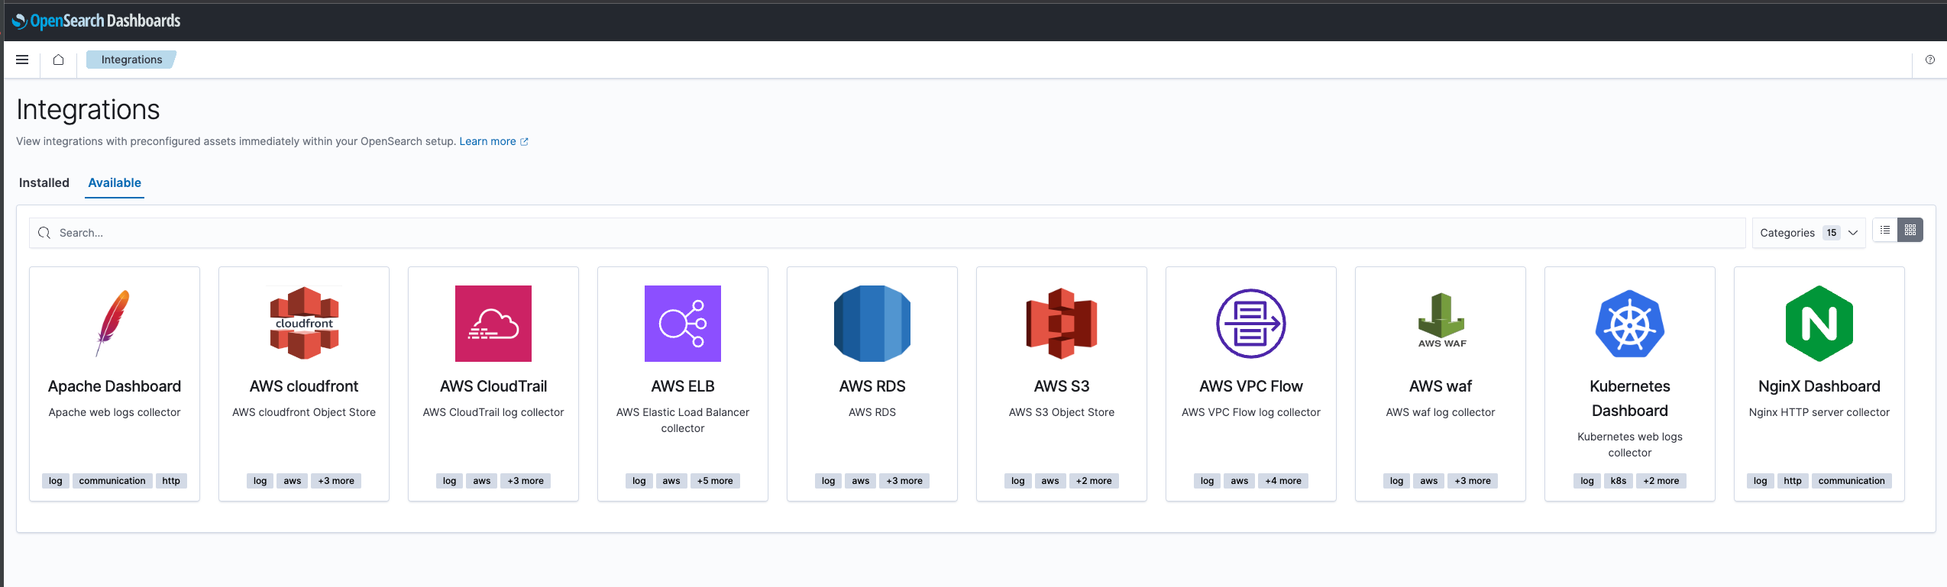This screenshot has height=587, width=1947.
Task: Open the Installed tab
Action: pos(44,183)
